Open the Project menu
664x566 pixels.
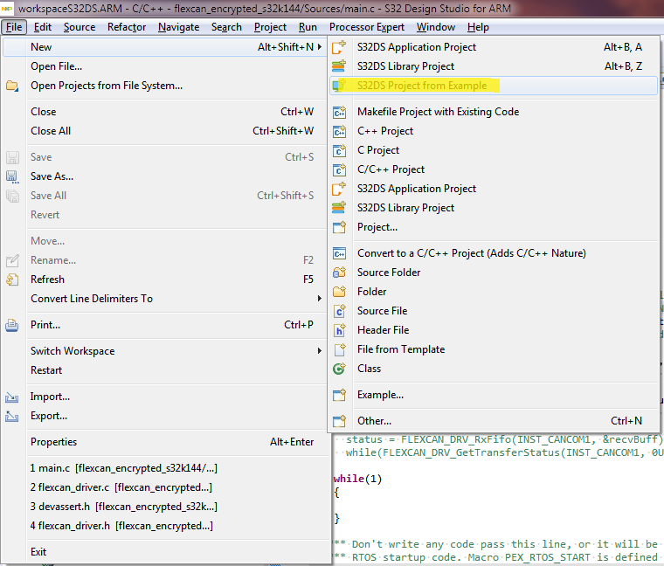[x=270, y=27]
